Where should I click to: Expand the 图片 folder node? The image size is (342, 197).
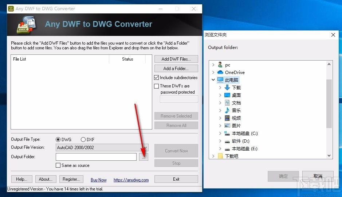(x=220, y=126)
